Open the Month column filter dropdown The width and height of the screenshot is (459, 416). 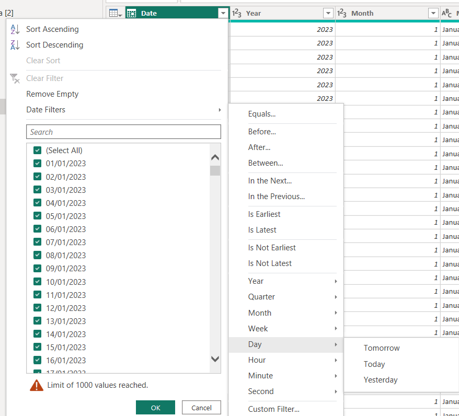pyautogui.click(x=433, y=13)
